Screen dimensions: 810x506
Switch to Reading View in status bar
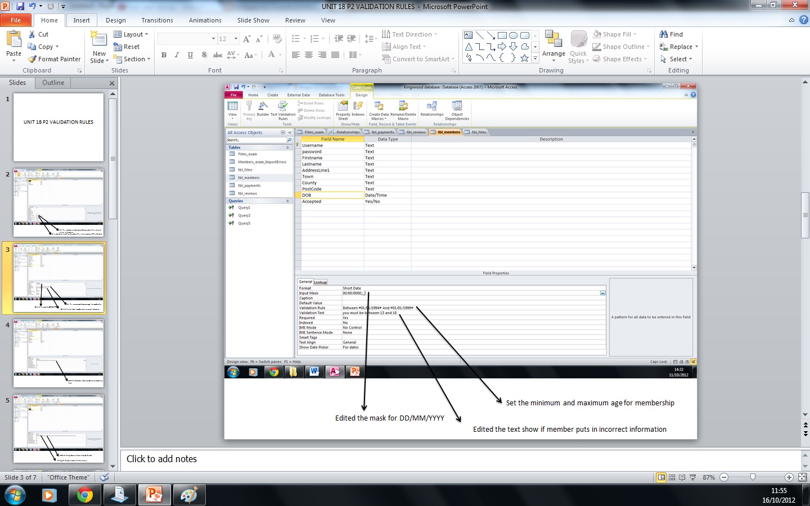682,477
